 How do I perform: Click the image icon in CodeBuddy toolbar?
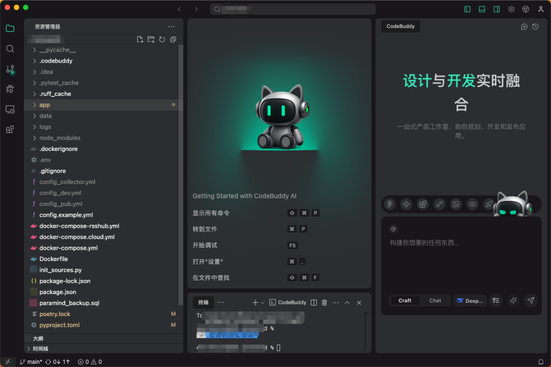(x=456, y=204)
